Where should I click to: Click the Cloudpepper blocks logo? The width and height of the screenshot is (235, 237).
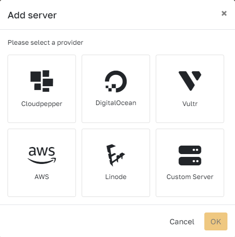pyautogui.click(x=42, y=81)
